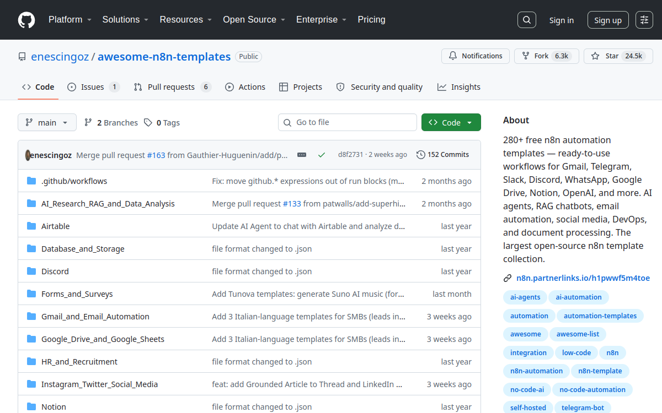The width and height of the screenshot is (662, 413).
Task: Focus the Go to file search field
Action: point(348,122)
